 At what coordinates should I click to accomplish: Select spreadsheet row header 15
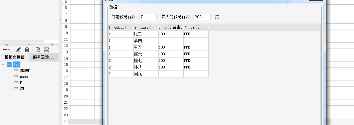pyautogui.click(x=66, y=64)
